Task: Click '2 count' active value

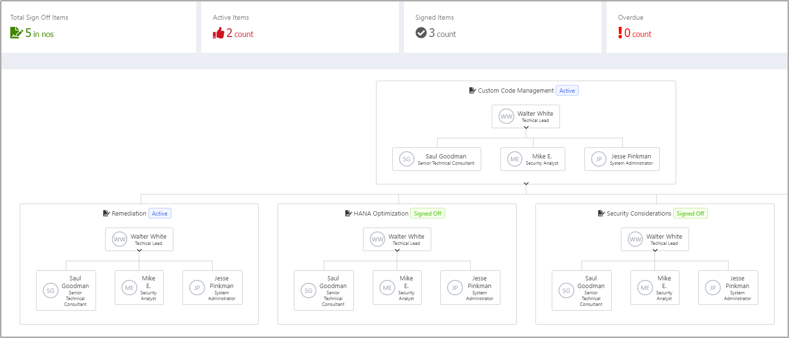Action: pyautogui.click(x=240, y=33)
